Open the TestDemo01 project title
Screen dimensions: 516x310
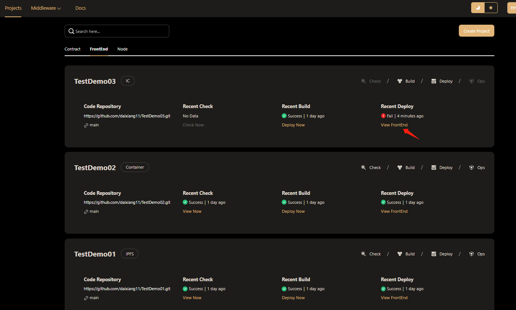[x=95, y=254]
